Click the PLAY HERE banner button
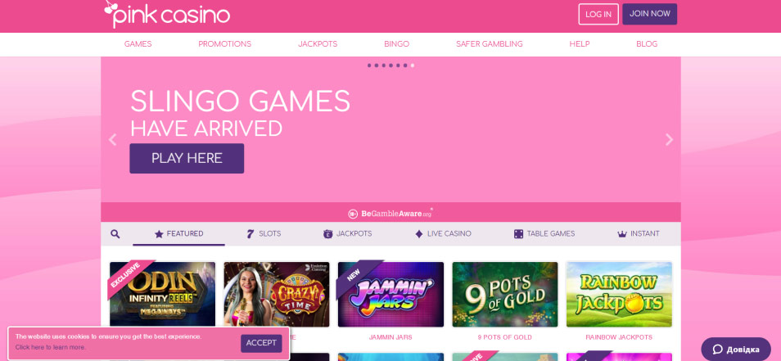This screenshot has width=781, height=361. (x=187, y=158)
